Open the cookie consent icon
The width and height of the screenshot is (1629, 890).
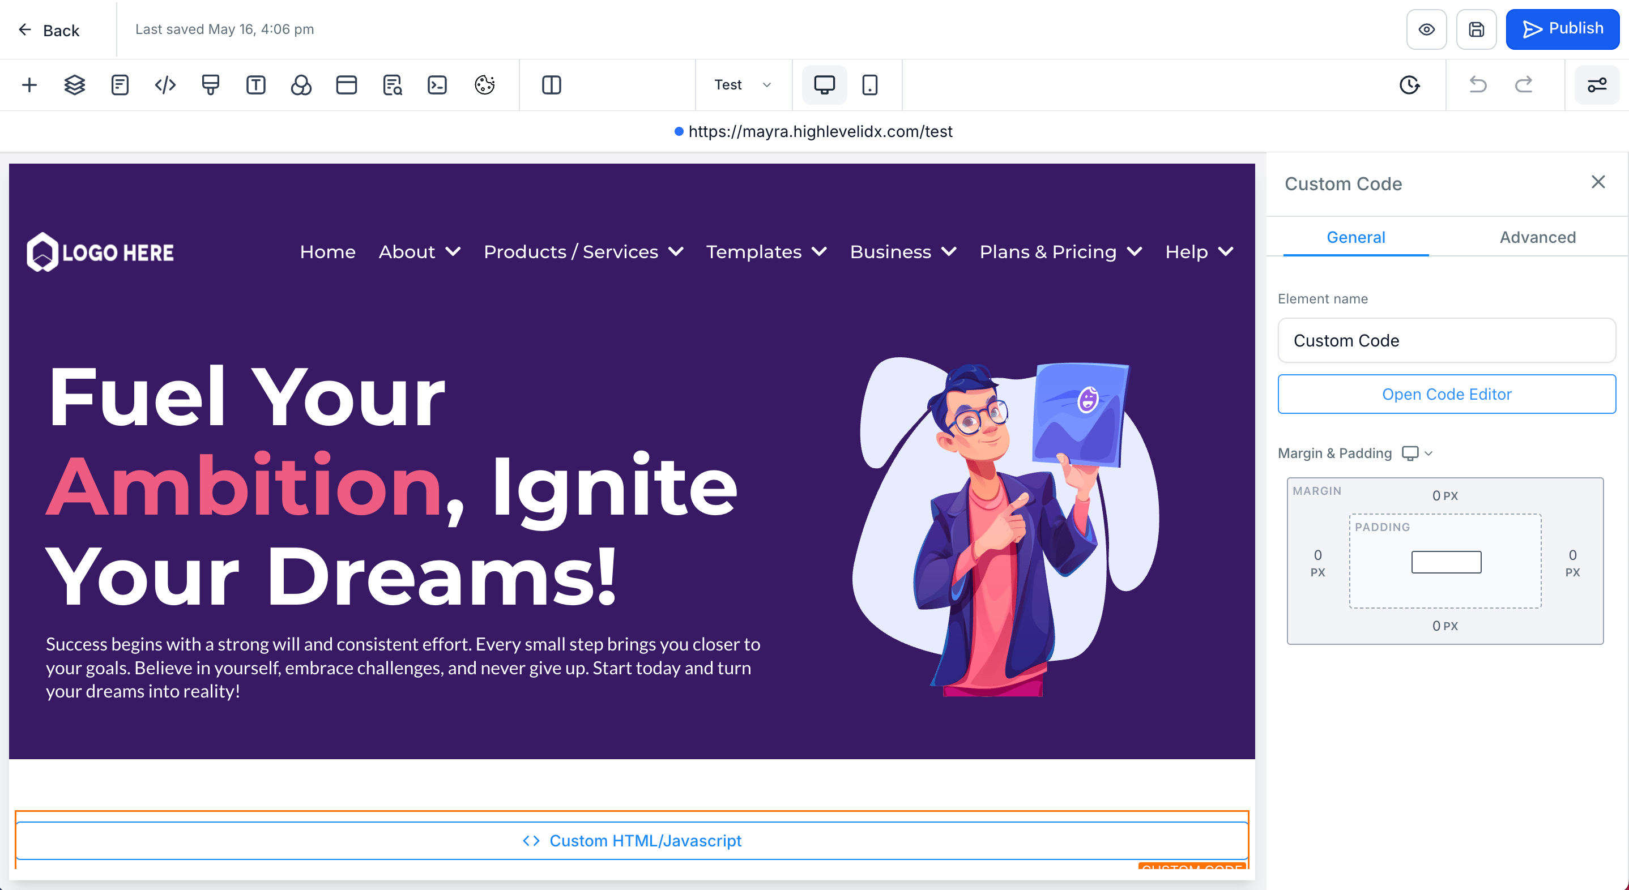[x=484, y=85]
